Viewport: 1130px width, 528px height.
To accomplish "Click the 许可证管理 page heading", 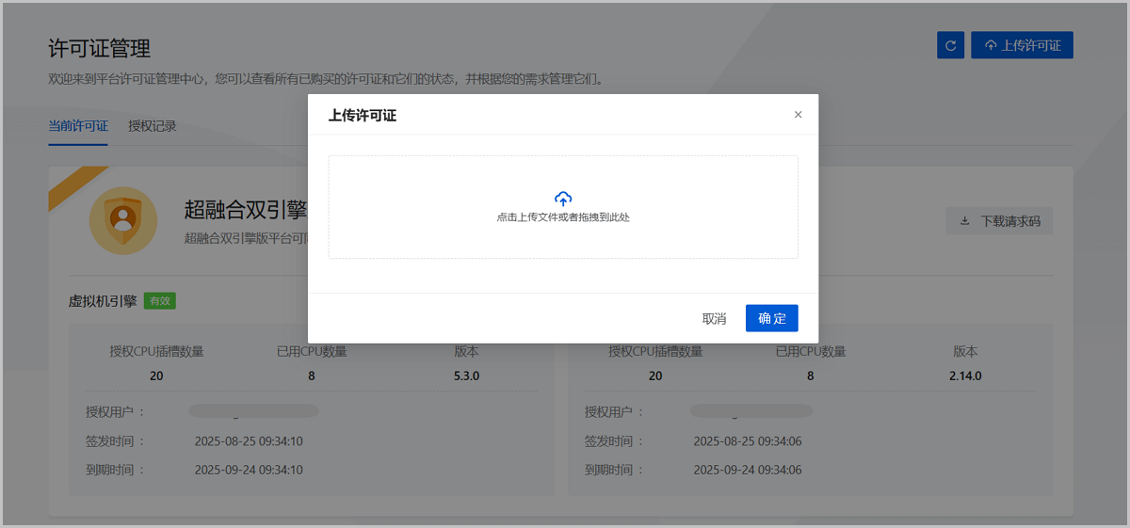I will tap(99, 48).
